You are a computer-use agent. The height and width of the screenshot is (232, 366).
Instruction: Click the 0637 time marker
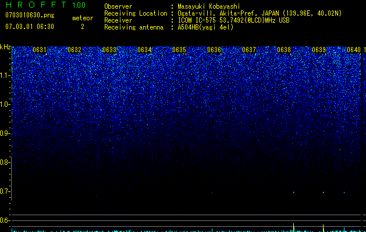click(x=249, y=50)
